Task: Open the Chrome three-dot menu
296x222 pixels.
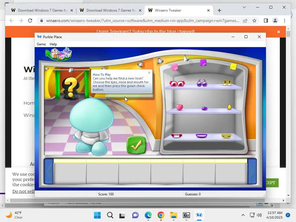Action: pos(284,21)
